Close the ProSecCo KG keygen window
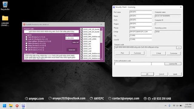The width and height of the screenshot is (194, 109). pos(101,25)
